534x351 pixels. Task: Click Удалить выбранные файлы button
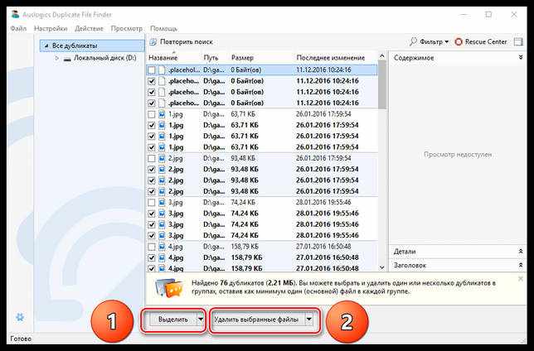(x=256, y=320)
